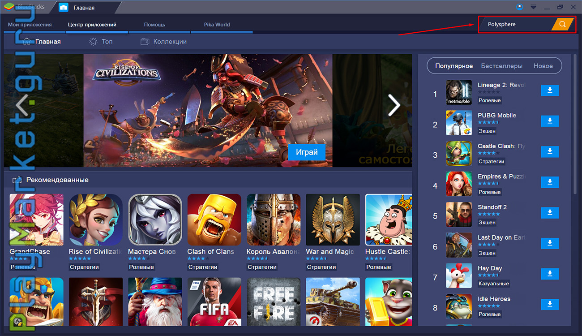Click the orange search magnifier button
The image size is (582, 336).
tap(563, 24)
